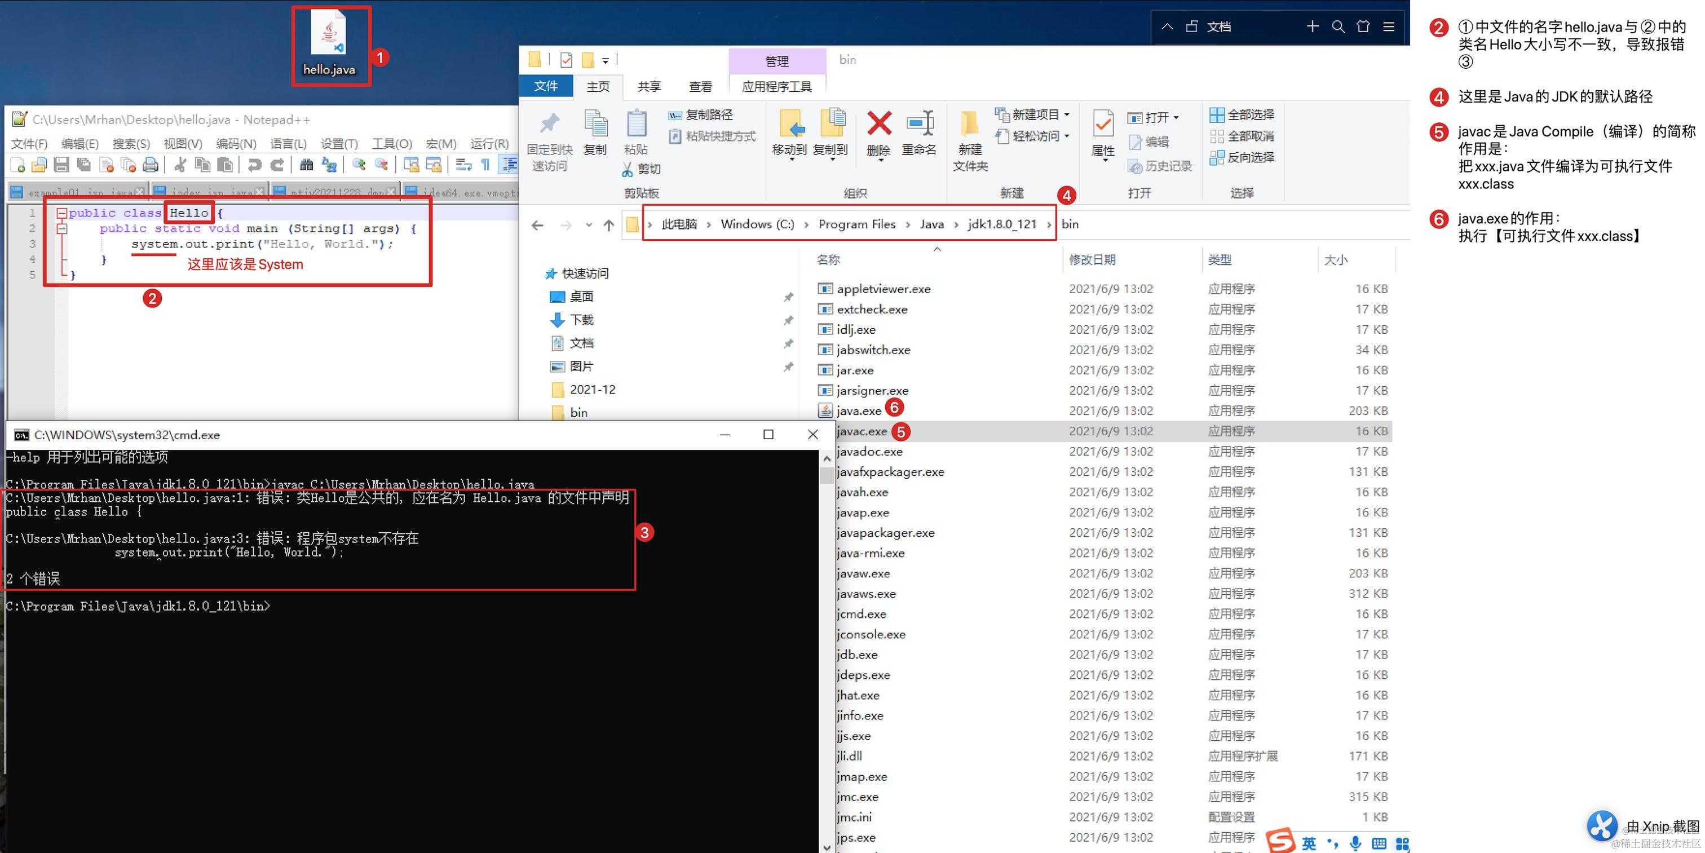The height and width of the screenshot is (853, 1705).
Task: Toggle word wrap icon in Notepad++ toolbar
Action: [463, 165]
